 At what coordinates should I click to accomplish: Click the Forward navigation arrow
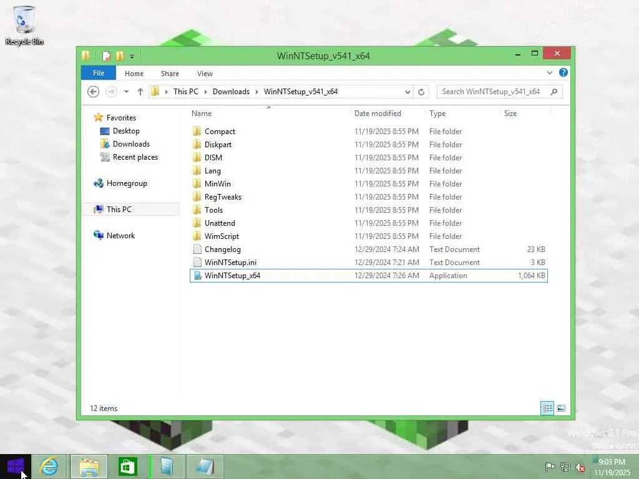111,92
